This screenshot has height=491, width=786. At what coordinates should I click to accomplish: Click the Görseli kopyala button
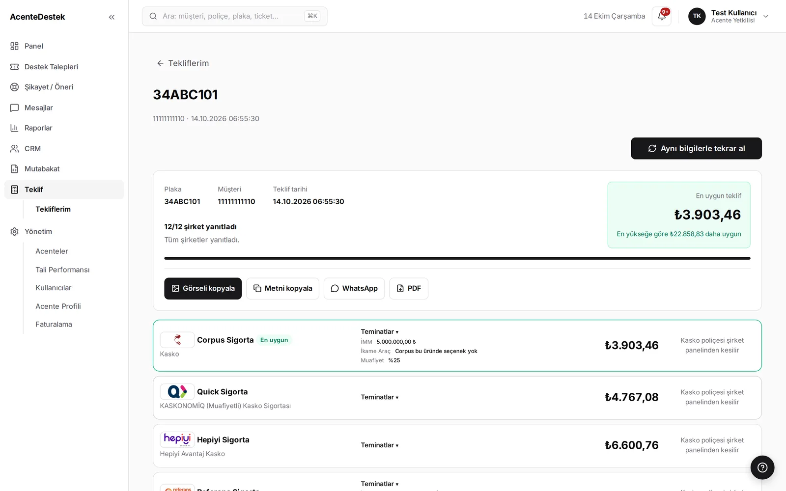click(203, 289)
